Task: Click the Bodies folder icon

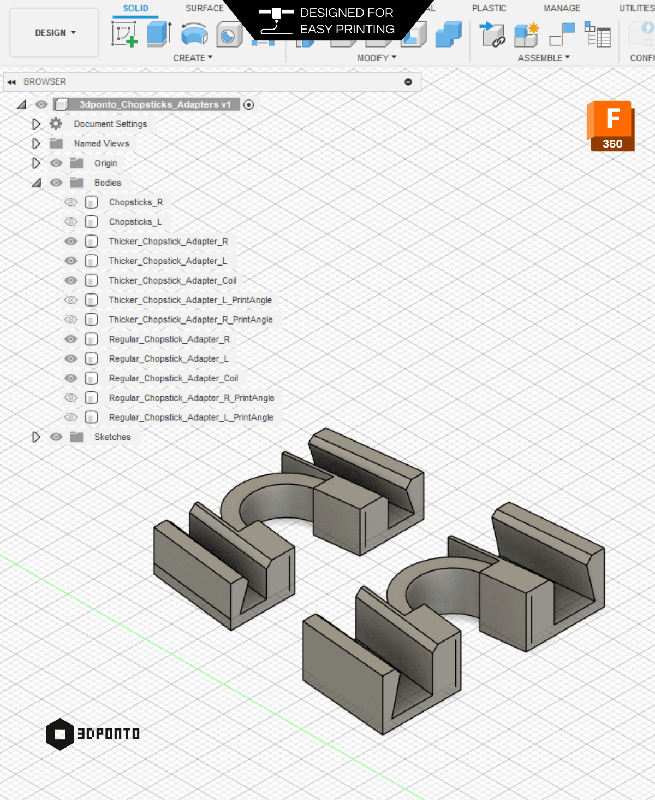Action: [76, 183]
